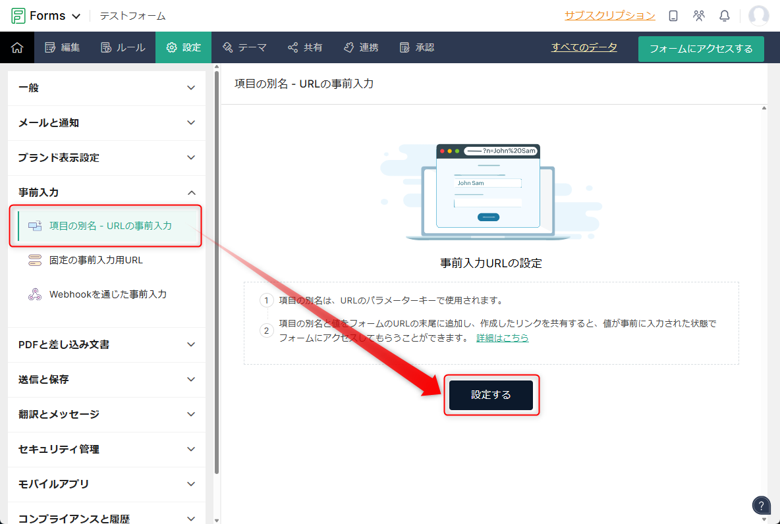This screenshot has width=780, height=524.
Task: Click the left sidebar vertical scrollbar
Action: point(217,263)
